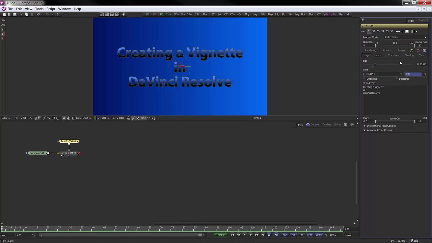This screenshot has height=243, width=432.
Task: Add a Color Corrector (CC) tool
Action: tap(226, 14)
